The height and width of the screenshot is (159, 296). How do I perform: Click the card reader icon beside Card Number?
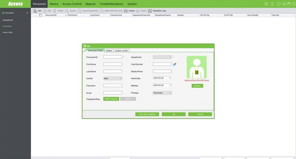coord(174,64)
